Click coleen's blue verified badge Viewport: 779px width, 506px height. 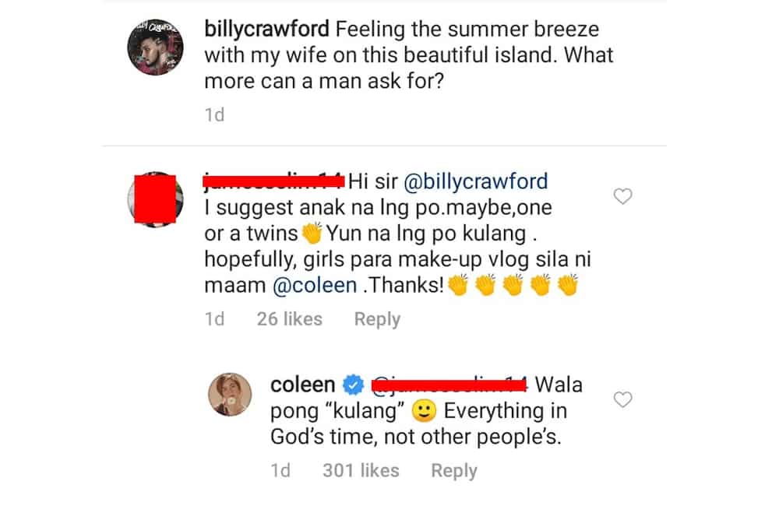[353, 385]
